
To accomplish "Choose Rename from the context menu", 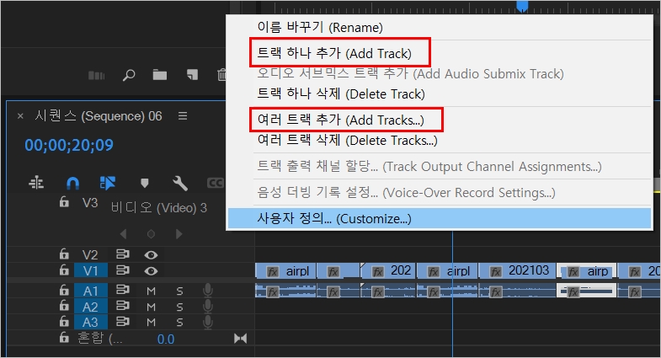I will tap(440, 28).
